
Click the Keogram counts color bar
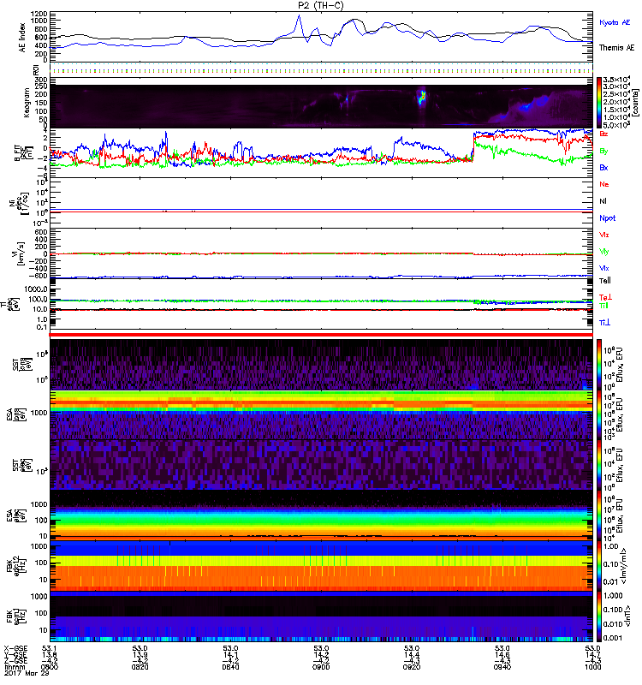click(x=599, y=103)
